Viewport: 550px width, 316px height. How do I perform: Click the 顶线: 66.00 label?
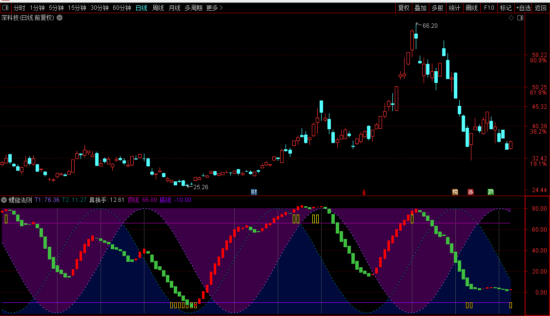tap(142, 200)
